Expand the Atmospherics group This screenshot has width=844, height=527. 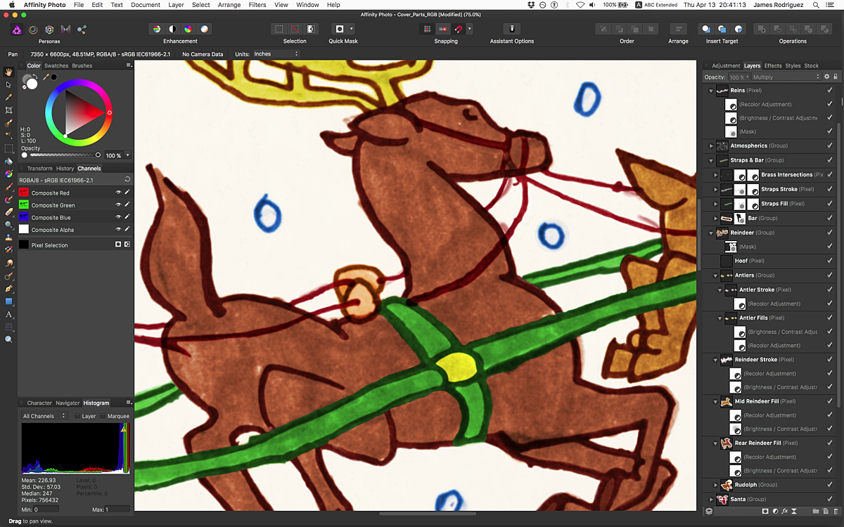tap(711, 146)
